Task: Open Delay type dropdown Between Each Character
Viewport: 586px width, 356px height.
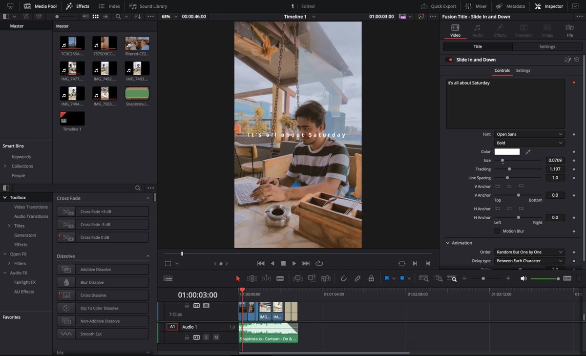Action: tap(529, 261)
